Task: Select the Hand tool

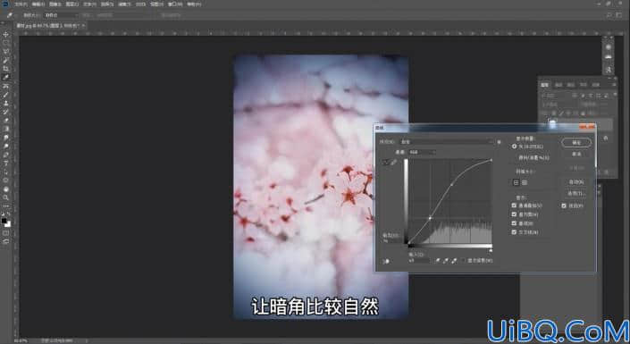Action: pyautogui.click(x=5, y=189)
